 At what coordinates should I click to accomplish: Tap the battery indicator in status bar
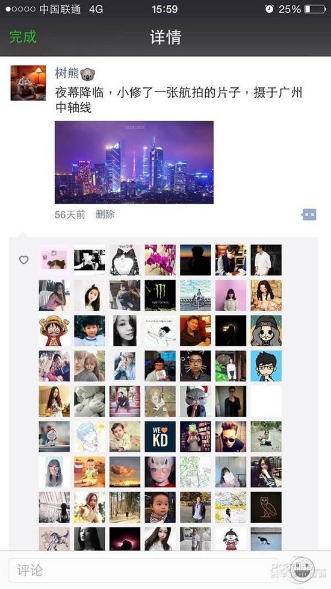[x=315, y=9]
